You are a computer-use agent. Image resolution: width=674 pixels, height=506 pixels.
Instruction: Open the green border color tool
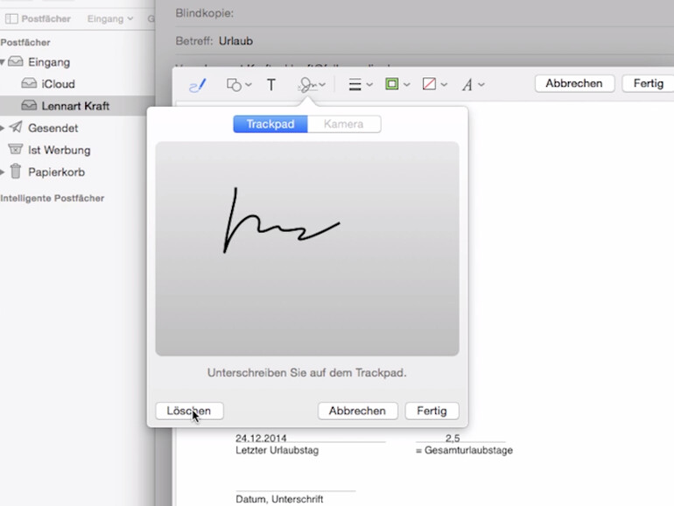coord(392,84)
